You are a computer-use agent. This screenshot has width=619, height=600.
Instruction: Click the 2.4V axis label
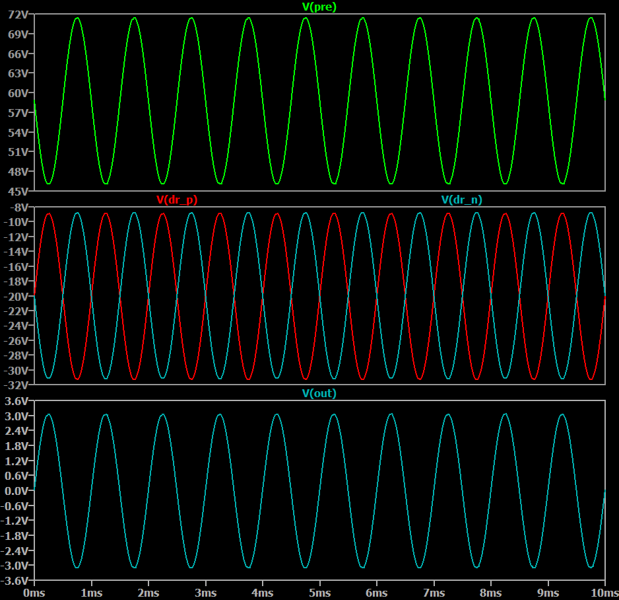pos(16,431)
